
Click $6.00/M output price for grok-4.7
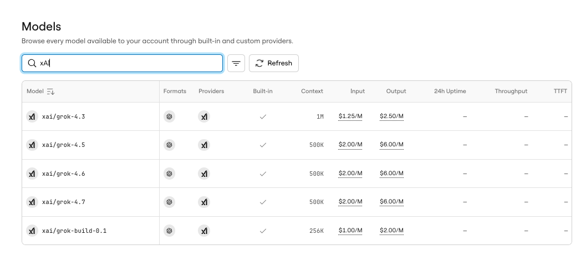point(391,201)
